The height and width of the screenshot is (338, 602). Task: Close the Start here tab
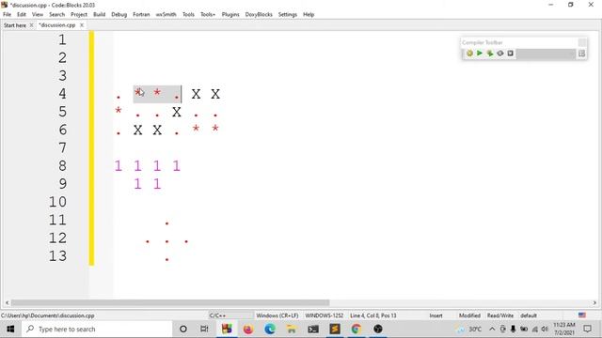point(31,25)
